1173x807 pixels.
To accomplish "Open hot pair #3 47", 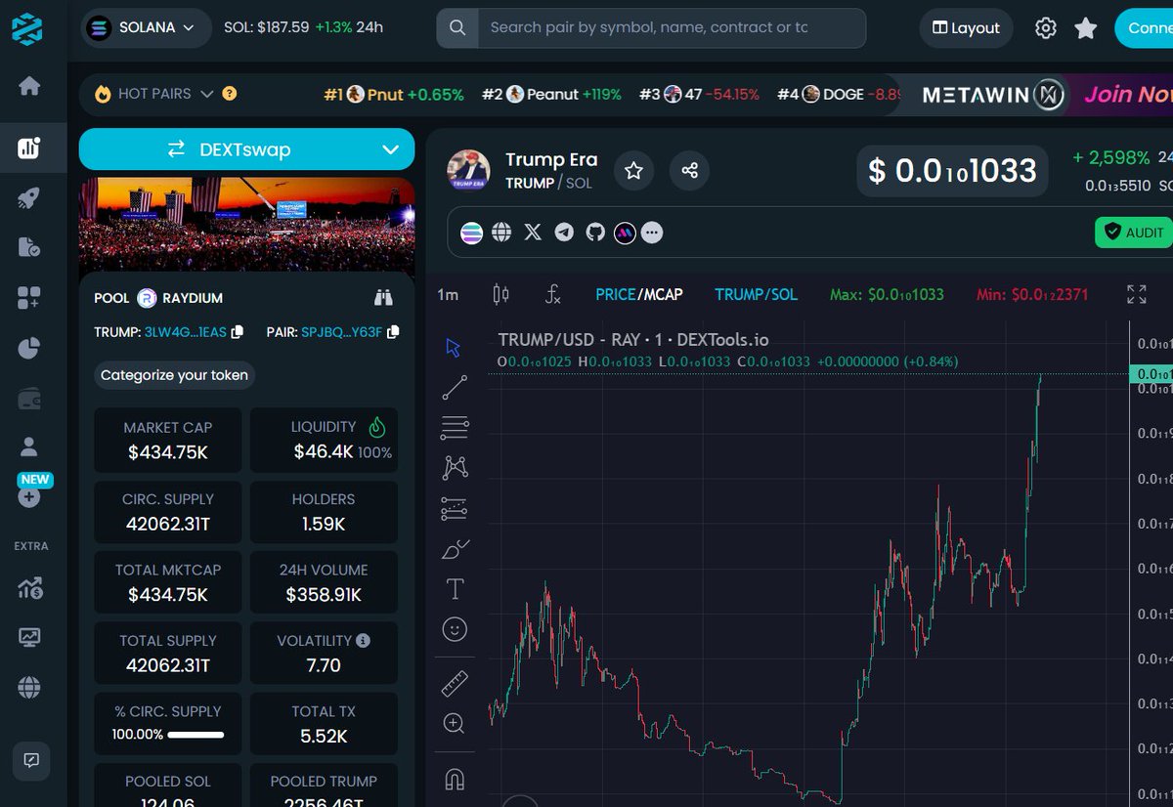I will click(699, 95).
